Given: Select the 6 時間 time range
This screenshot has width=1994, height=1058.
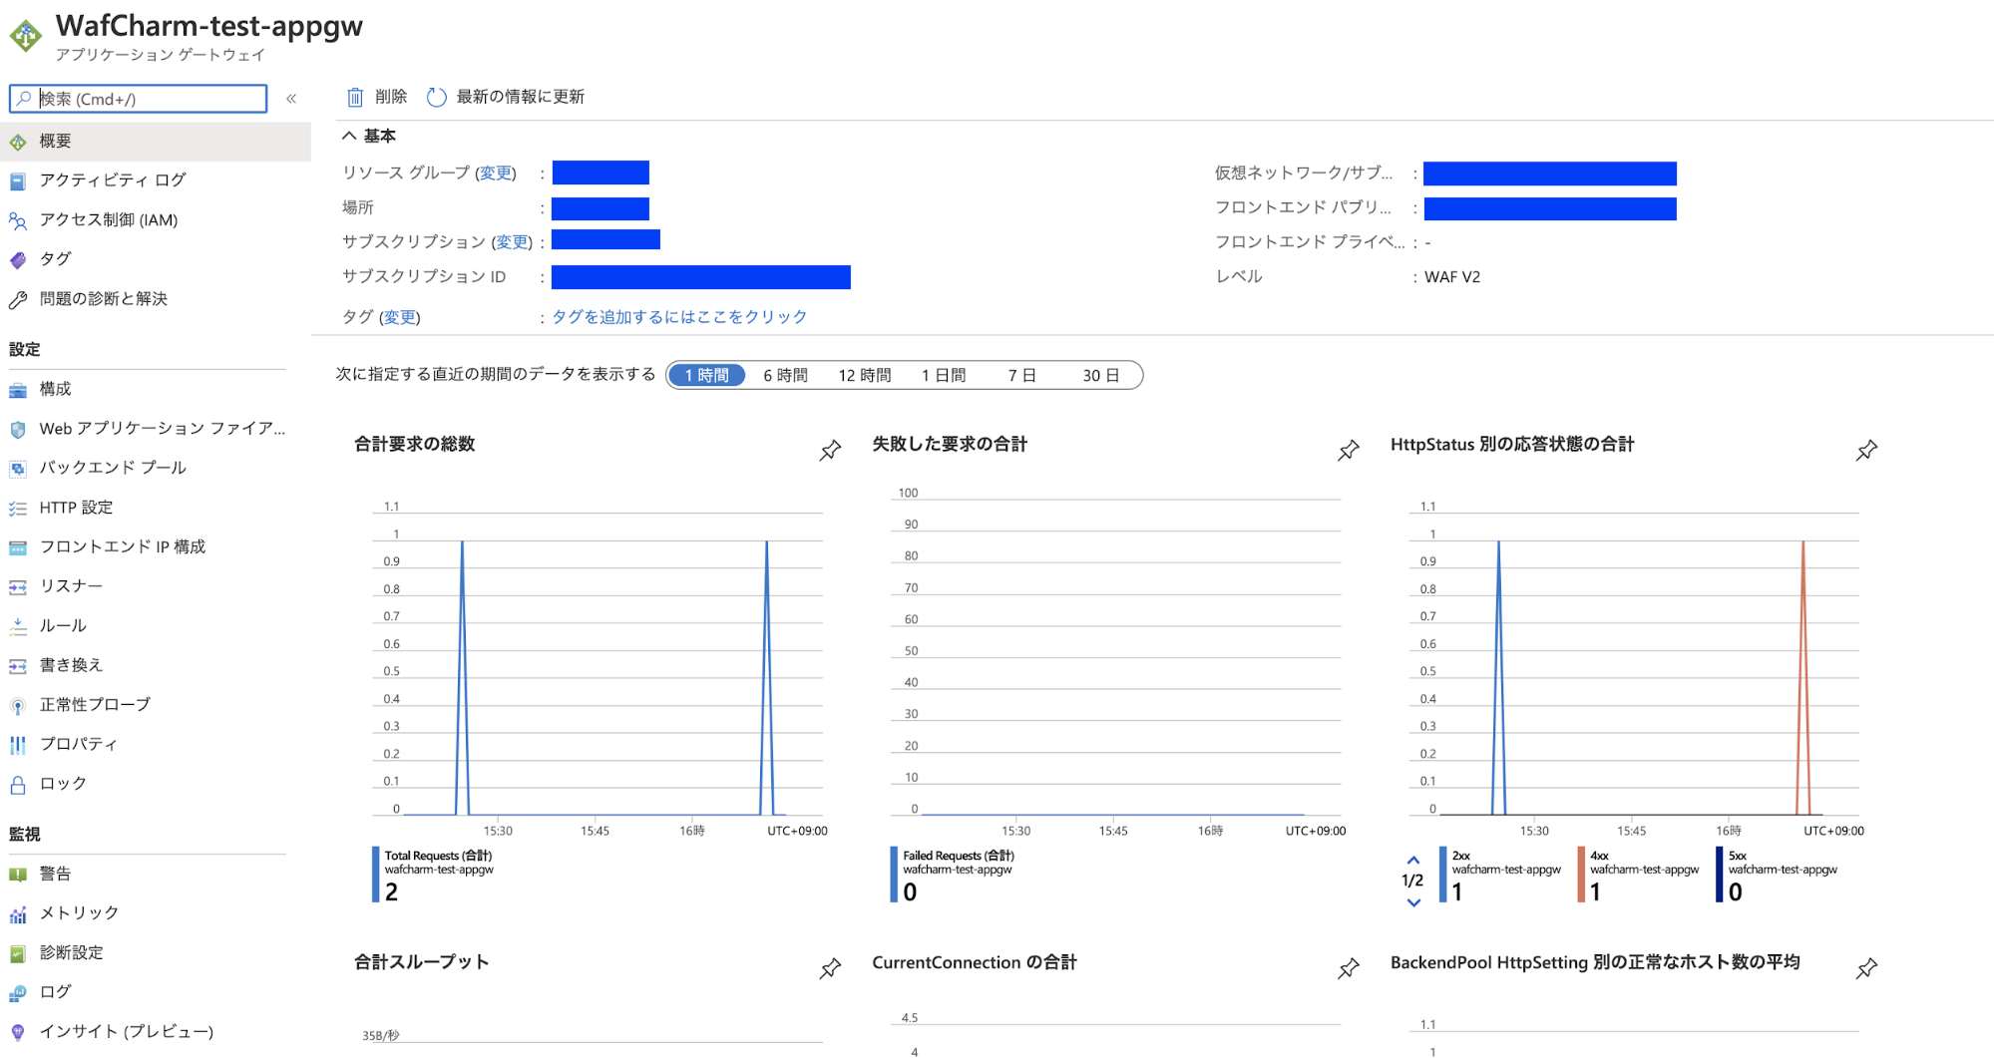Looking at the screenshot, I should coord(785,376).
